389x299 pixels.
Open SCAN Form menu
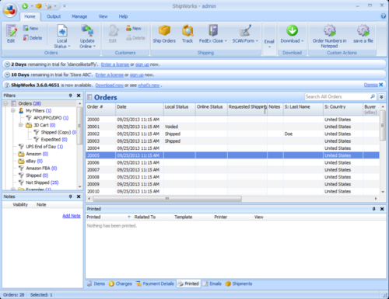click(245, 33)
